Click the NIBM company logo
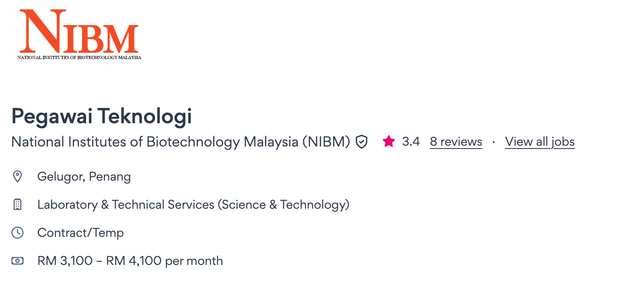This screenshot has width=625, height=281. [79, 32]
